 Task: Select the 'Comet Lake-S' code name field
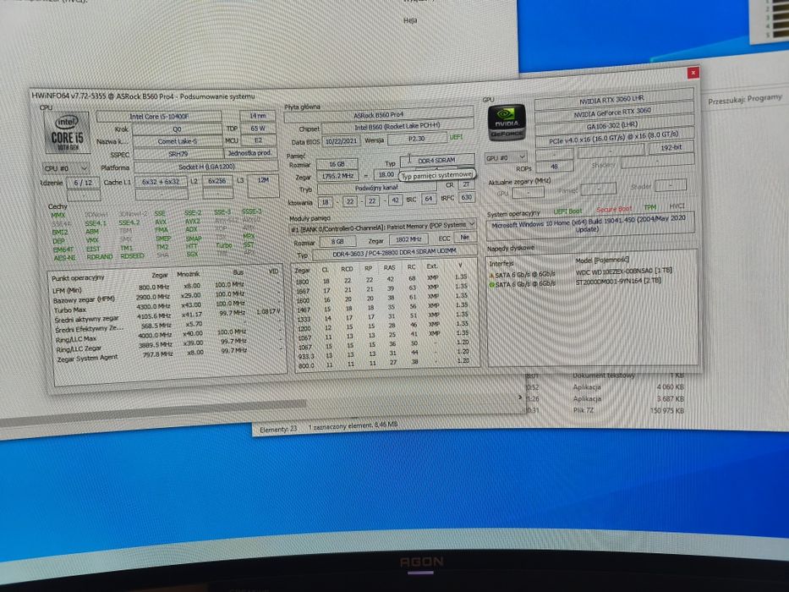(x=177, y=141)
